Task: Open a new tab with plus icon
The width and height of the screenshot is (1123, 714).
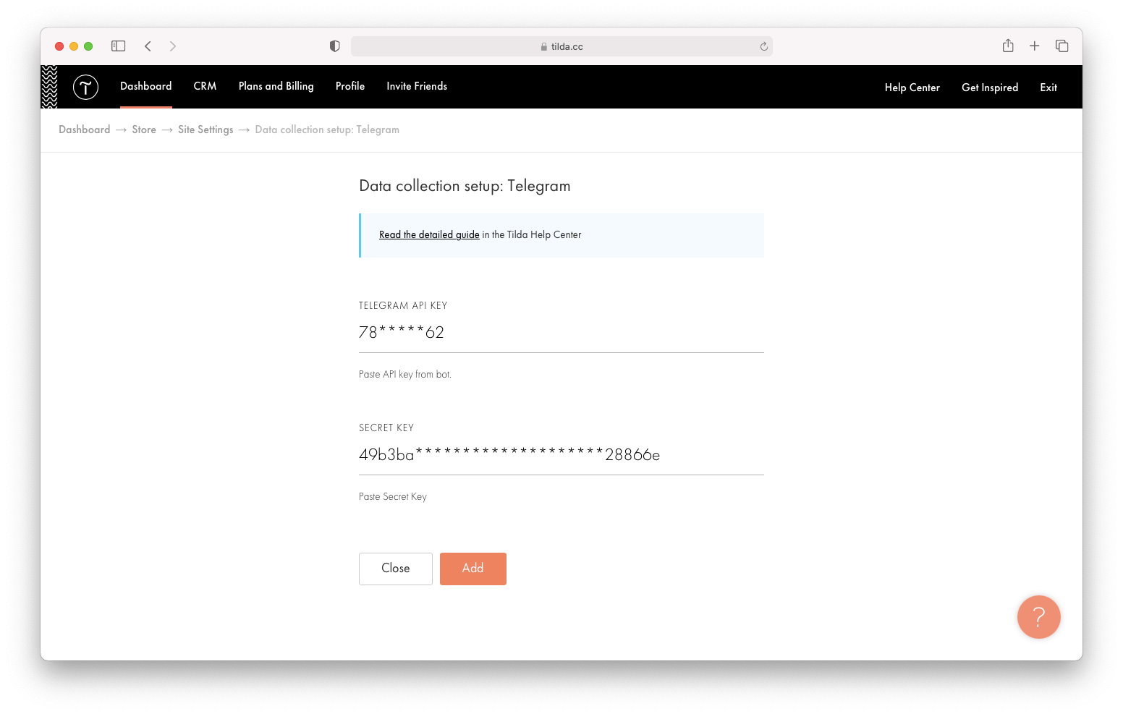Action: 1035,46
